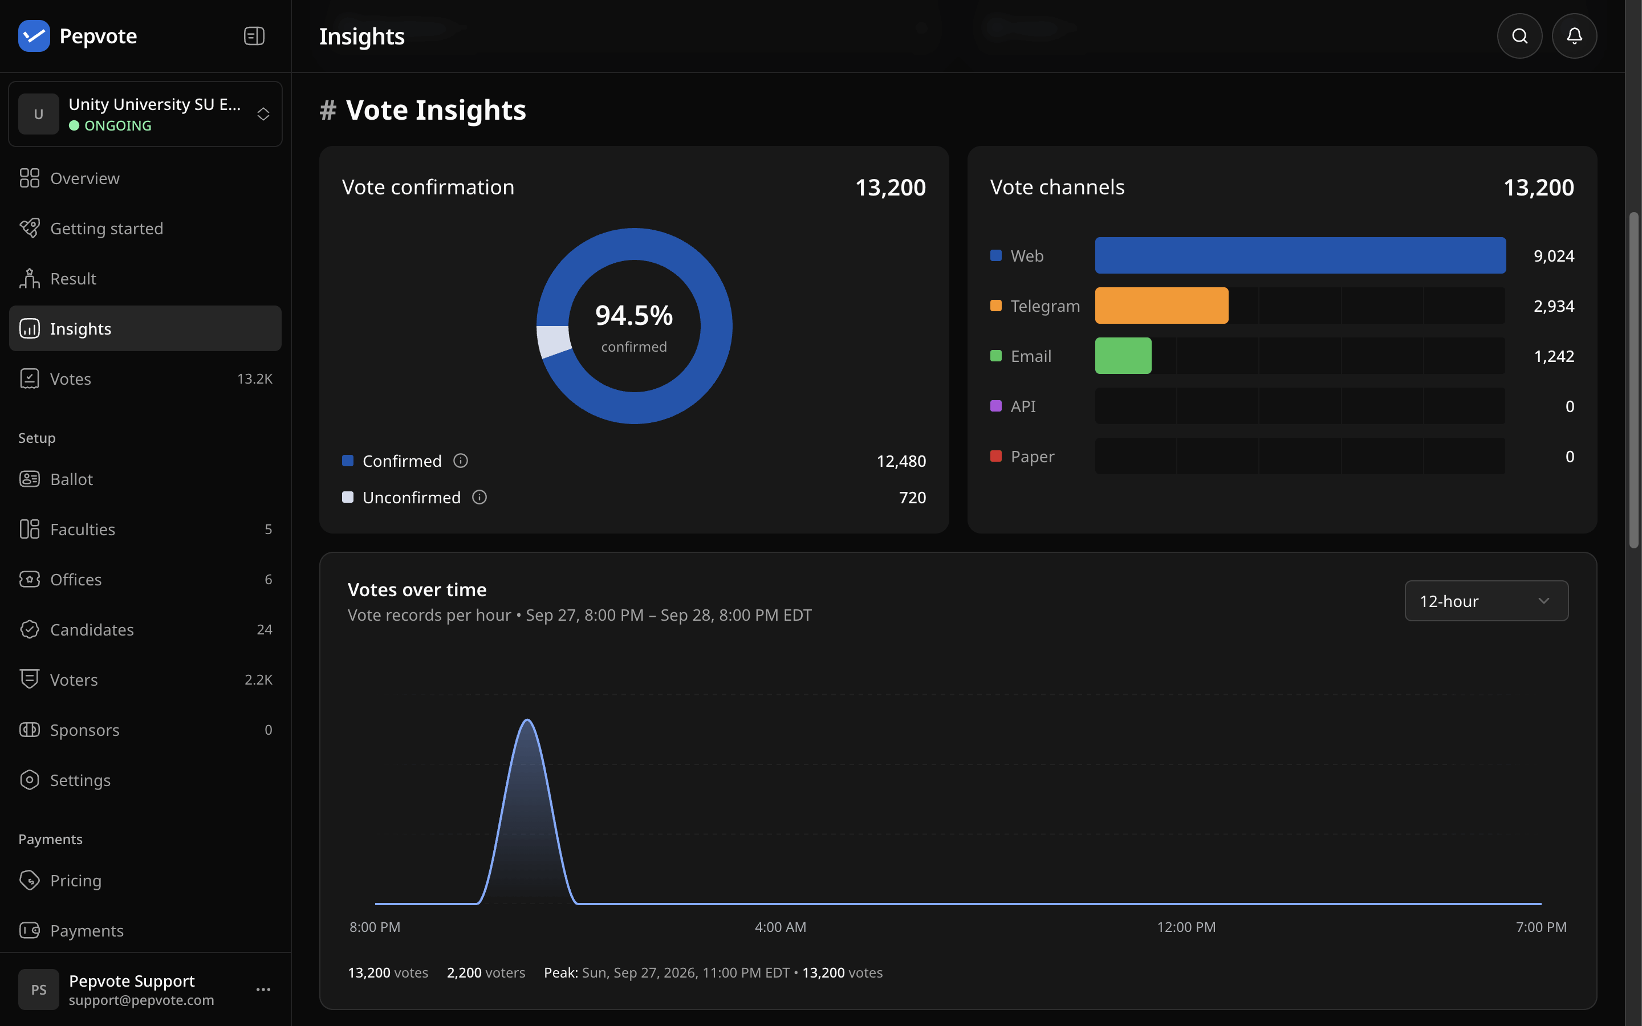The height and width of the screenshot is (1026, 1642).
Task: Click the ONGOING status label
Action: click(118, 125)
